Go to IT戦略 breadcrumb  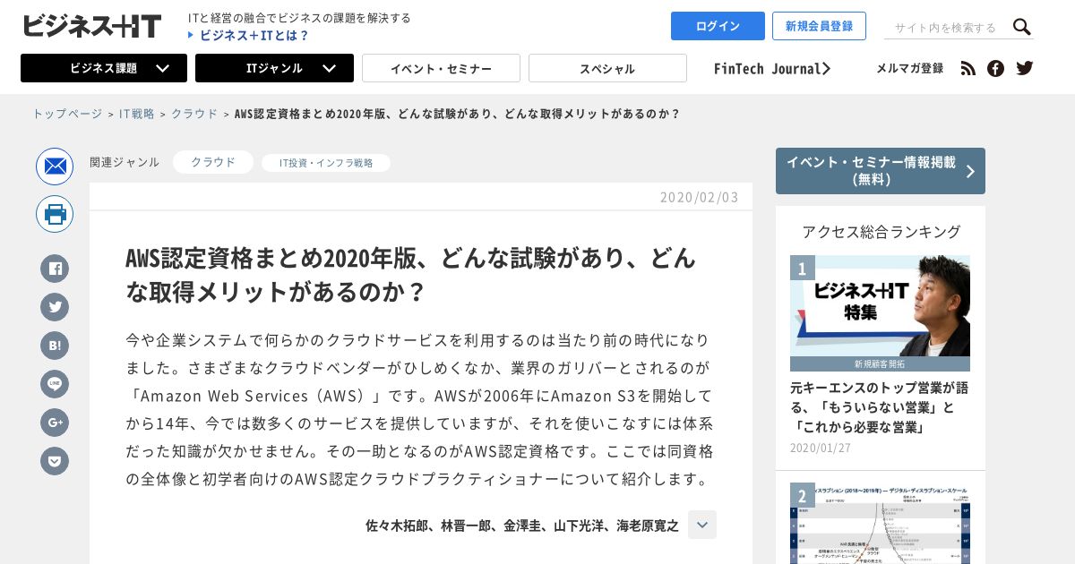click(136, 114)
